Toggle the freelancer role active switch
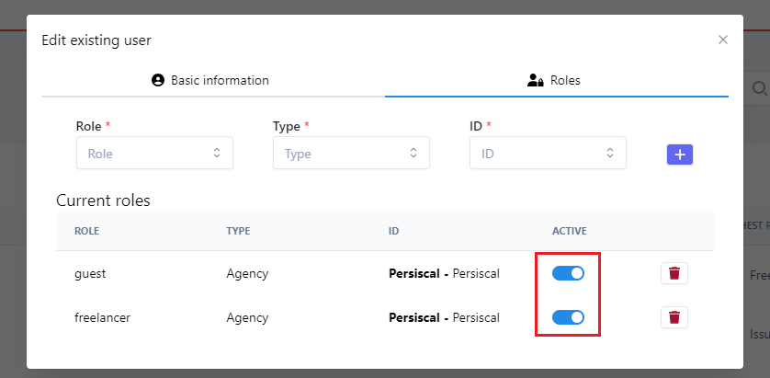This screenshot has height=378, width=770. [568, 317]
